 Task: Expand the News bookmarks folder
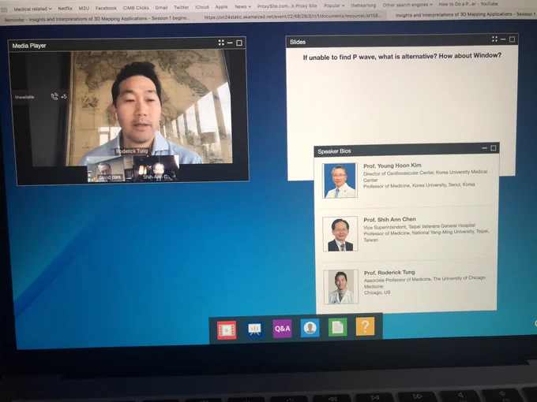click(x=242, y=6)
